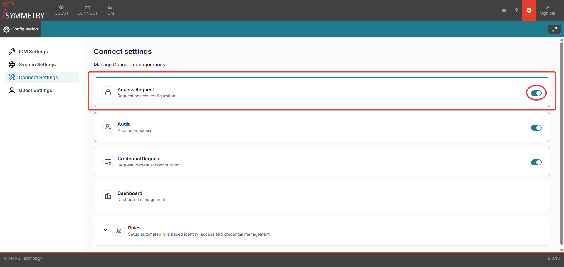This screenshot has width=564, height=267.
Task: Click the Dashboard bar chart icon
Action: 108,196
